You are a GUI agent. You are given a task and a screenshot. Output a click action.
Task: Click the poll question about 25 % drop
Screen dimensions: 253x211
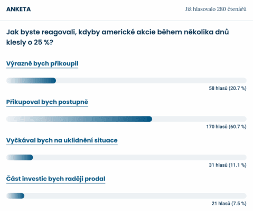118,37
